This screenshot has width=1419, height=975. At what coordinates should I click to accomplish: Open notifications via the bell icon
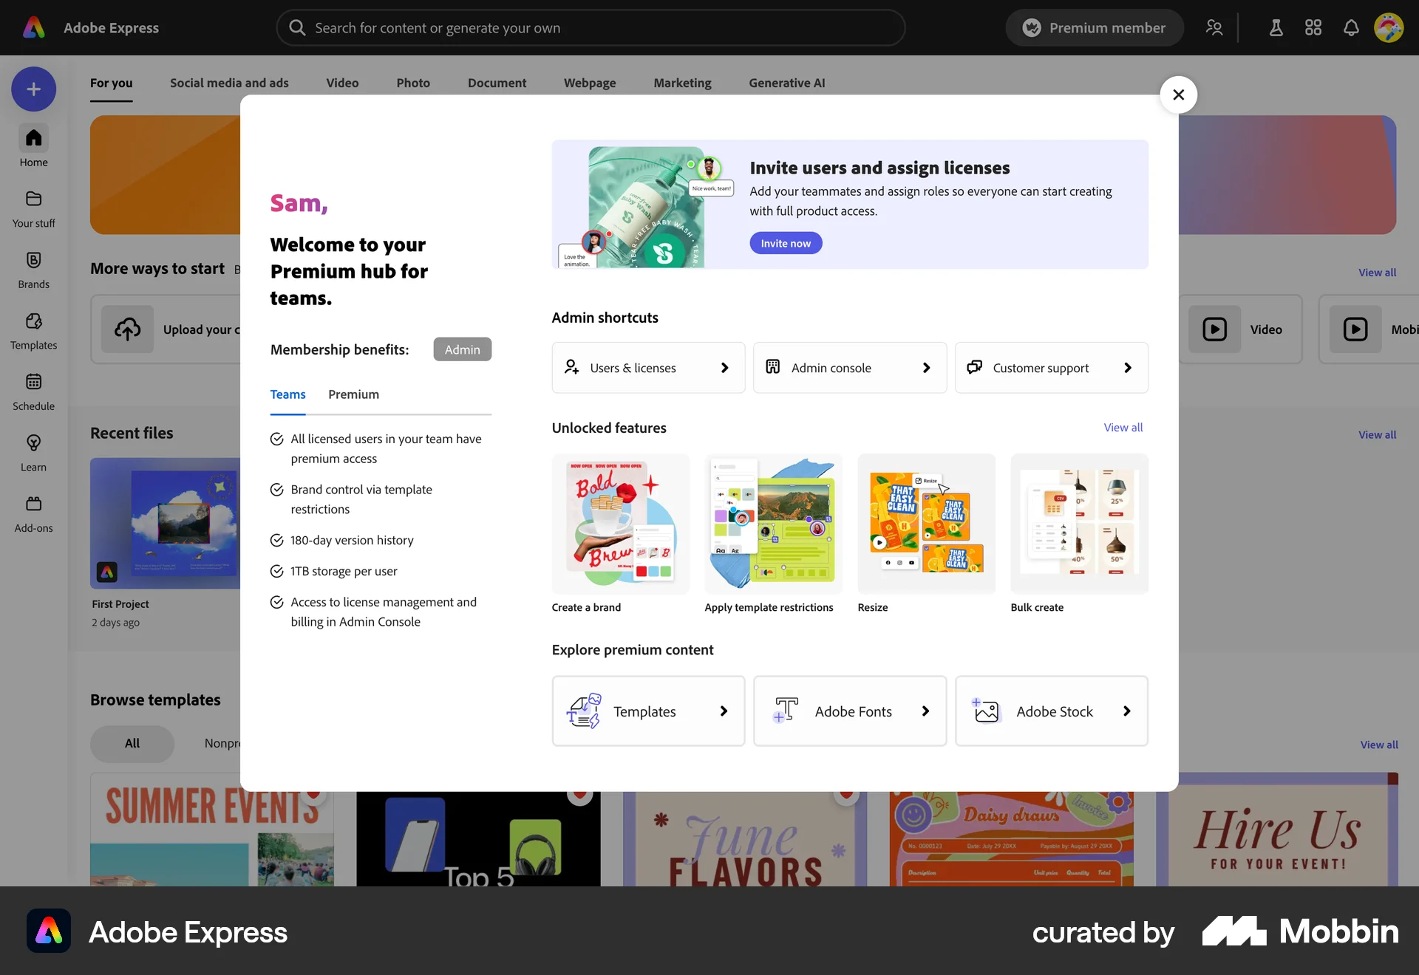[1350, 27]
